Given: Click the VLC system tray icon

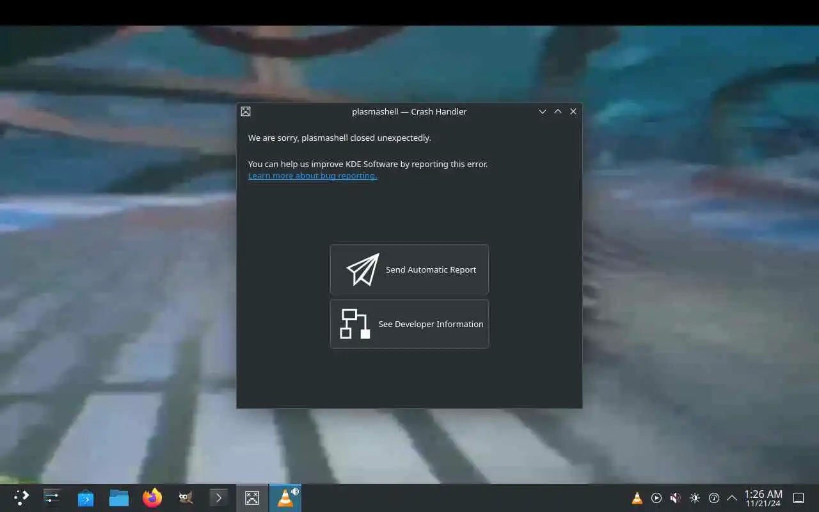Looking at the screenshot, I should [637, 498].
